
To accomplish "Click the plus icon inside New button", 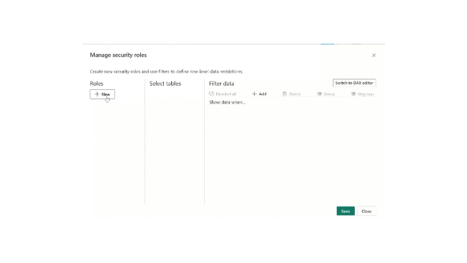I will pyautogui.click(x=97, y=94).
